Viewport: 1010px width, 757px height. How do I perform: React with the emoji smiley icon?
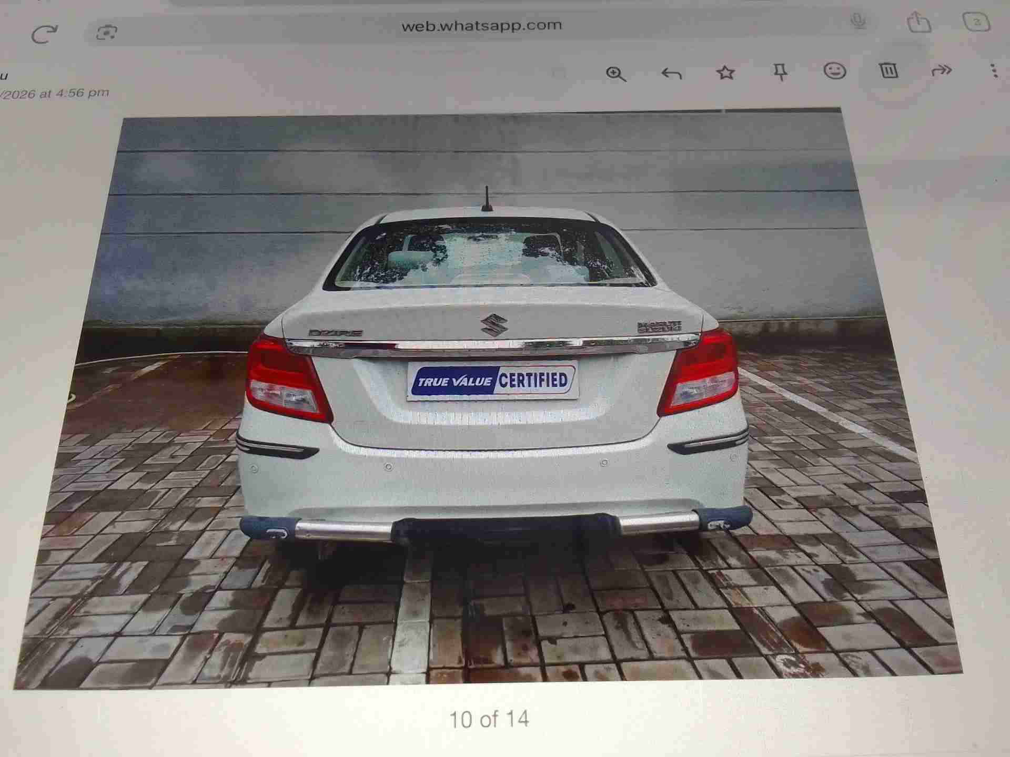tap(835, 71)
